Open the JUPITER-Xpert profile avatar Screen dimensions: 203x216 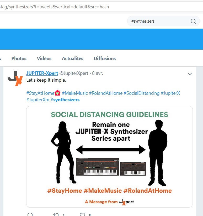(x=15, y=78)
